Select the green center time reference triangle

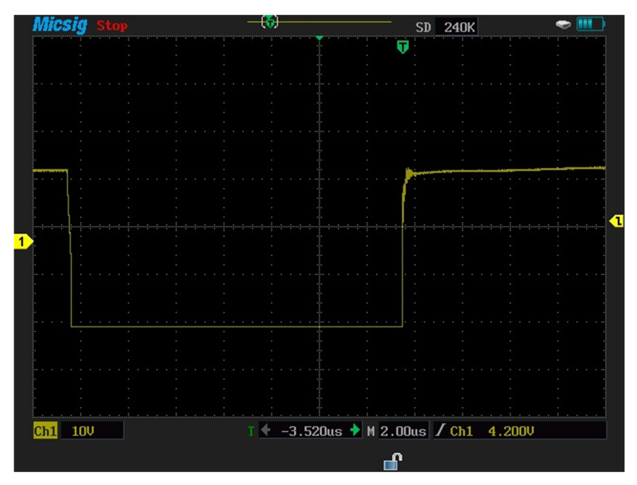(x=319, y=38)
